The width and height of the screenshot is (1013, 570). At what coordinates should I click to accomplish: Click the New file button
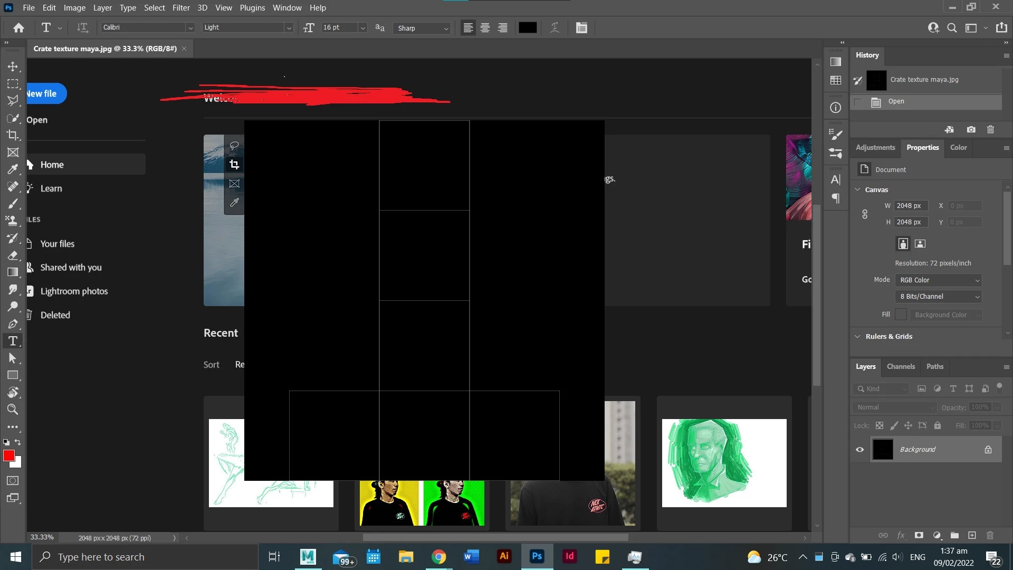click(x=42, y=93)
